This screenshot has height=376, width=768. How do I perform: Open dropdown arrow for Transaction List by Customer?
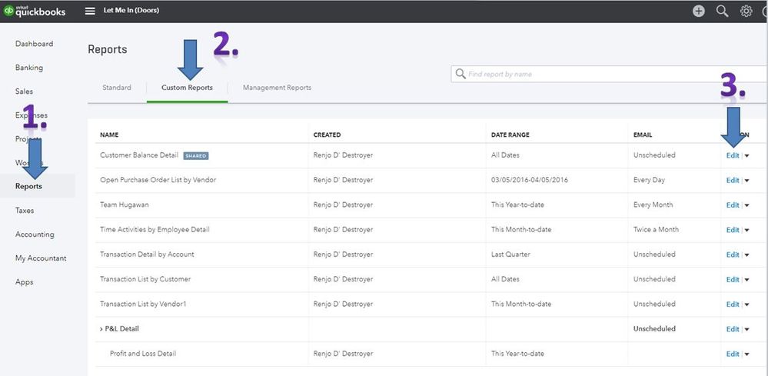(746, 280)
